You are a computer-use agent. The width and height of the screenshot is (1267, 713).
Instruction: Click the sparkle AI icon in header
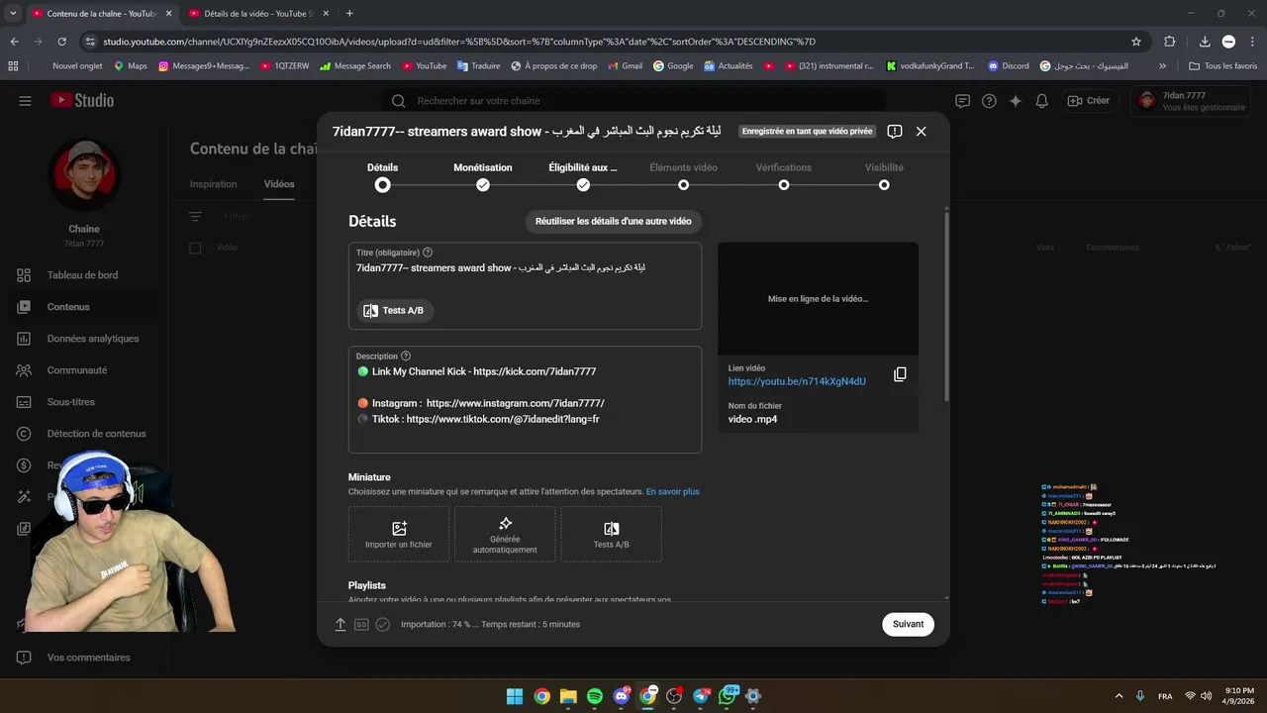[x=1015, y=101]
